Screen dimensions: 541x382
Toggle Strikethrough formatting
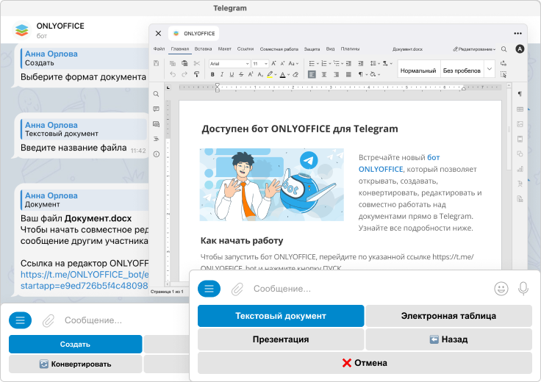(241, 74)
